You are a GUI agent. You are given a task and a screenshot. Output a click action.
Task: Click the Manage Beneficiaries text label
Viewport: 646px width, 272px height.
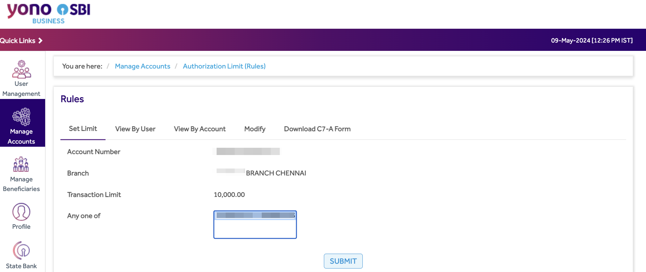[x=21, y=184]
